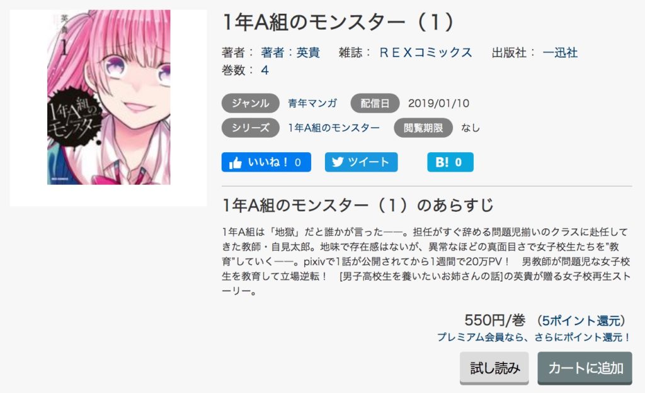The width and height of the screenshot is (645, 393).
Task: Click the 閲覧期限 label badge
Action: (x=423, y=128)
